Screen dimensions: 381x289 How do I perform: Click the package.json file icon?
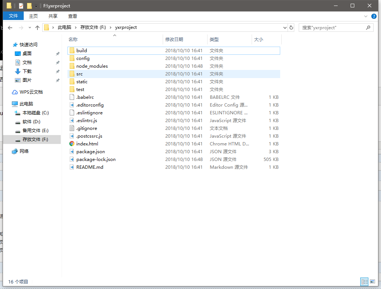pos(72,151)
